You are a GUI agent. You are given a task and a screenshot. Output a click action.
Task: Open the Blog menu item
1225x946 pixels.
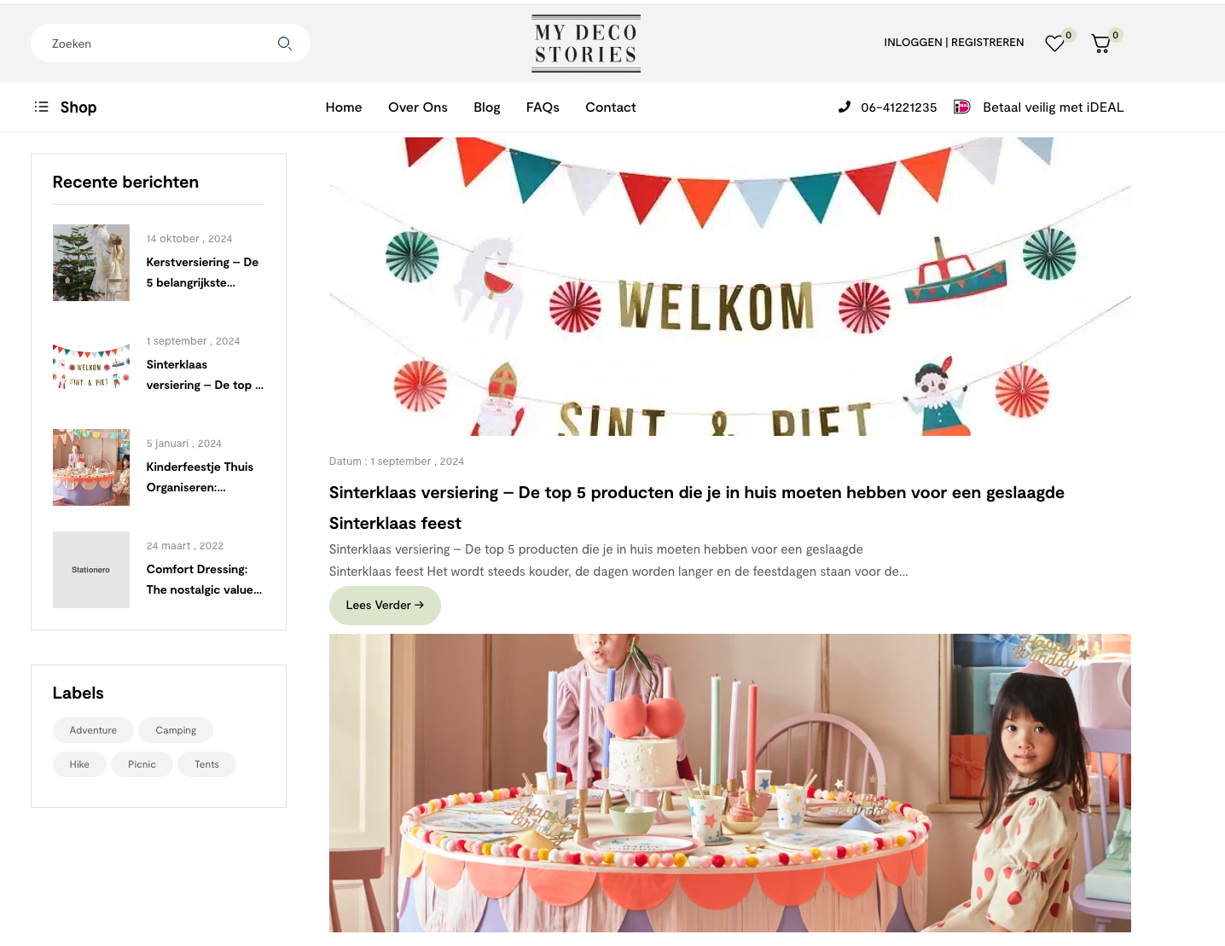[x=487, y=107]
